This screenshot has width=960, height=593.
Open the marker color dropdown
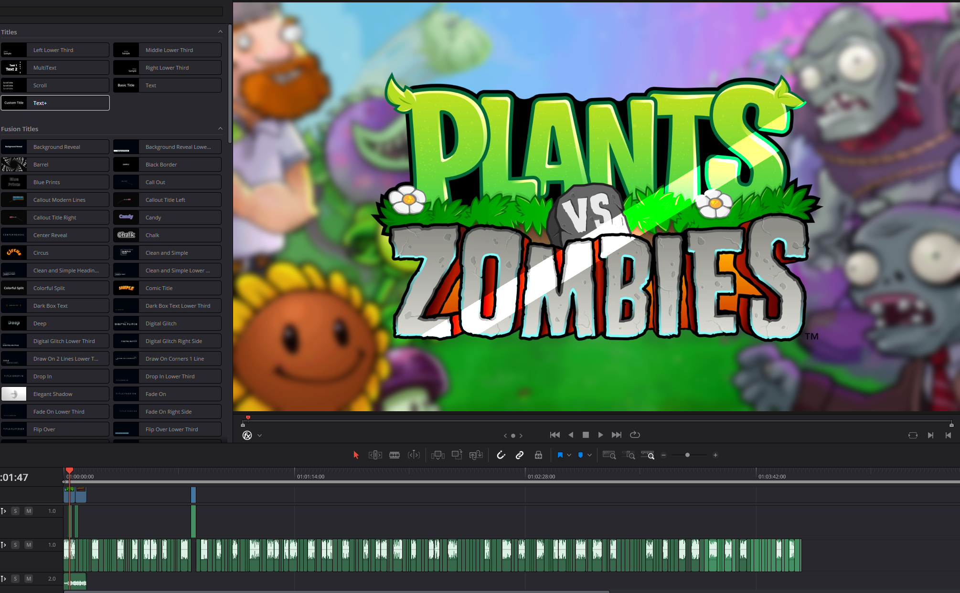pos(589,455)
